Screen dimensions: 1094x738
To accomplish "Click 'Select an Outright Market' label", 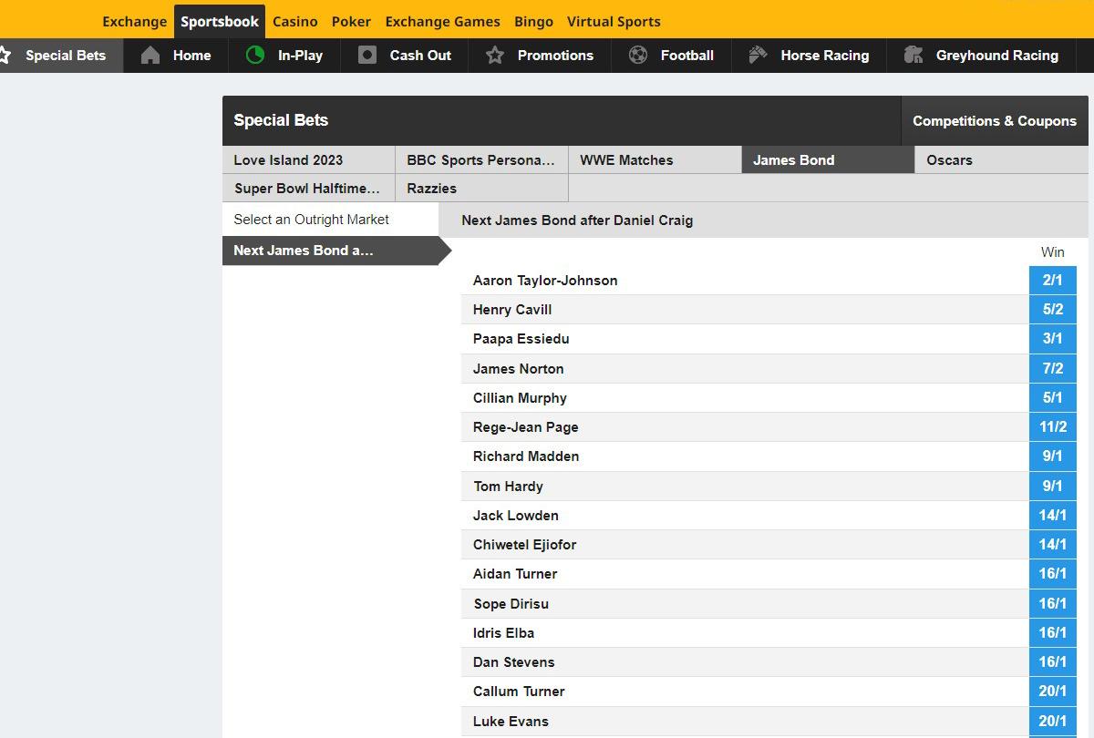I will tap(311, 219).
